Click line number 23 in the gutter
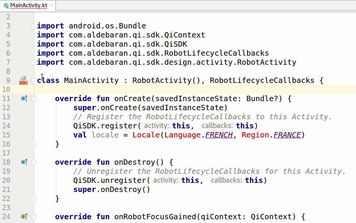This screenshot has height=223, width=356. coord(6,208)
